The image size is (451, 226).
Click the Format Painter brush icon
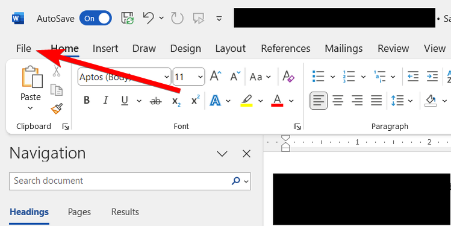57,108
